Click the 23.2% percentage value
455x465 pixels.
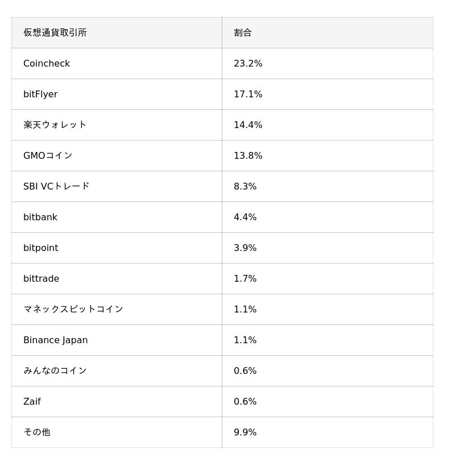[x=248, y=64]
